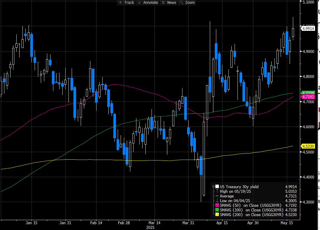The height and width of the screenshot is (230, 320).
Task: Click the Jan 15 date label
Action: click(x=31, y=223)
